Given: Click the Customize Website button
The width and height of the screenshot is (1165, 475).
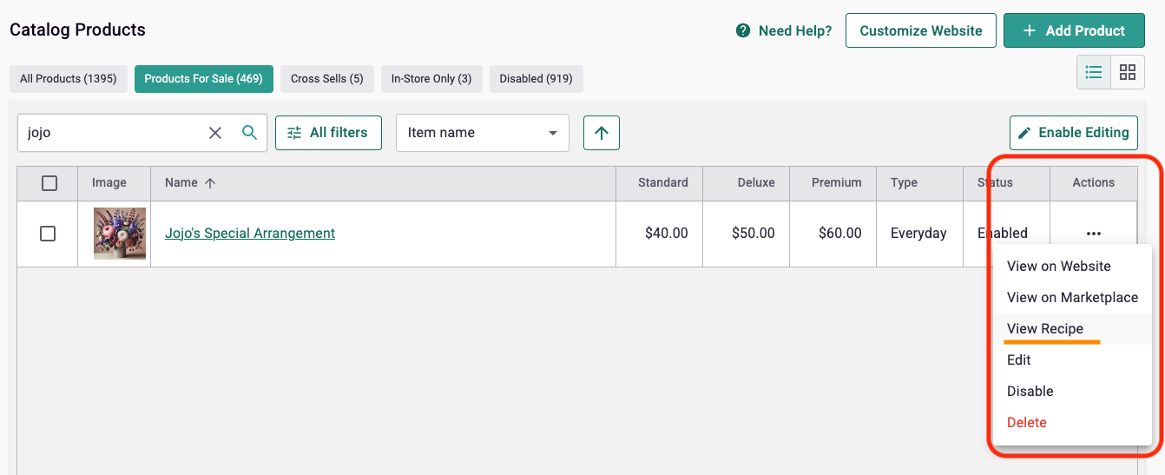Looking at the screenshot, I should (921, 30).
